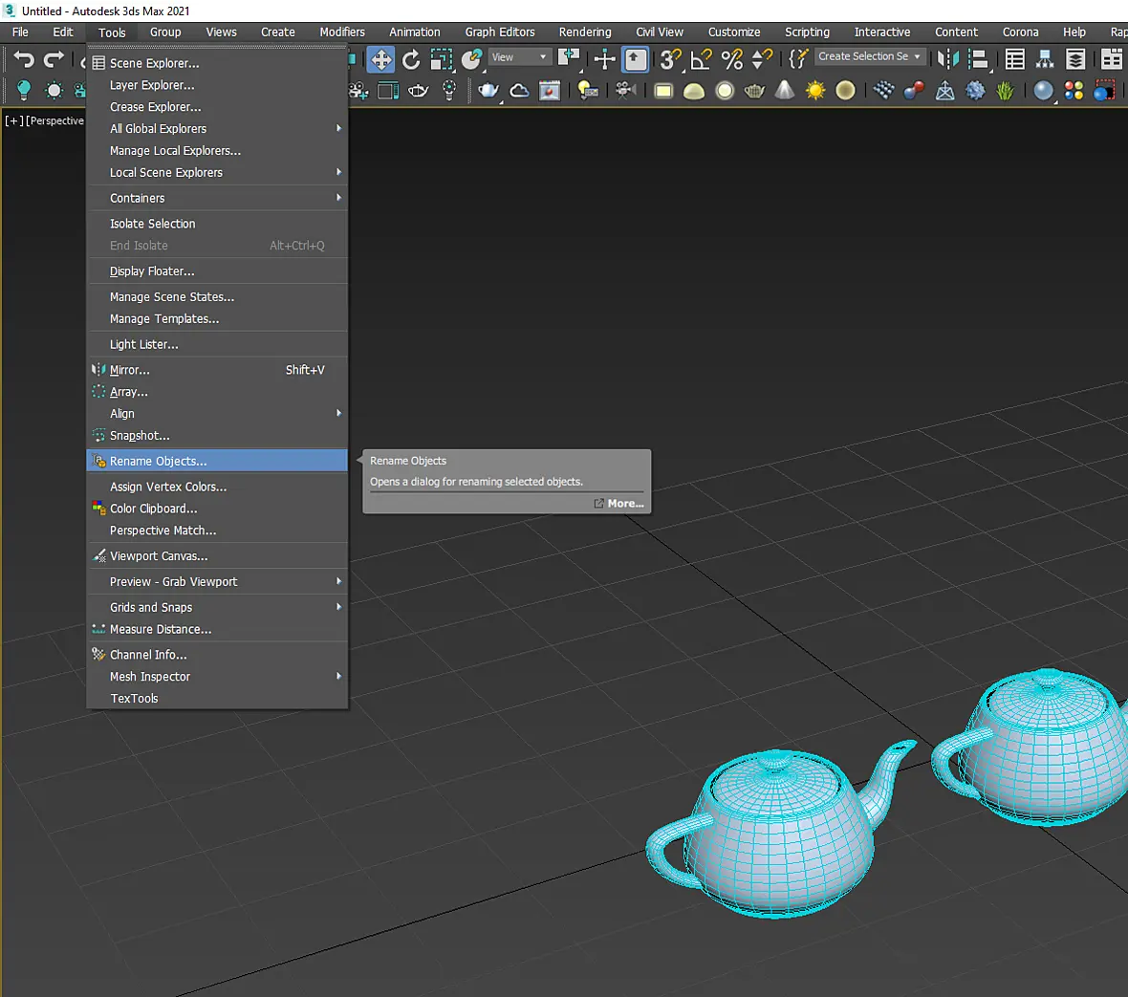Open the Tools menu

pos(112,33)
